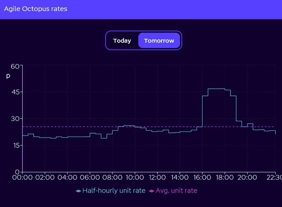Click the cyan half-hourly legend marker
This screenshot has width=282, height=207.
click(x=78, y=191)
